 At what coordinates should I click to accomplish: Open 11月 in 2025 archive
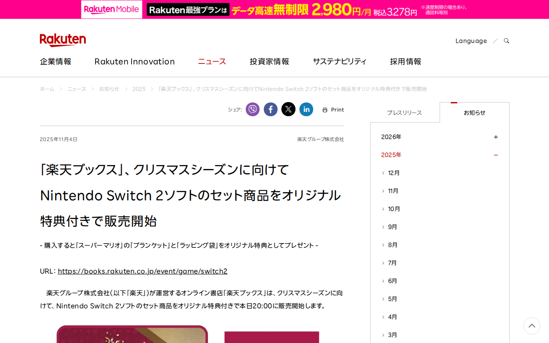(x=393, y=191)
